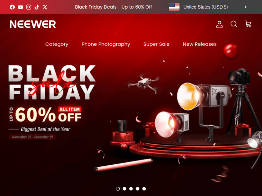
Task: Click the NEEWER logo
Action: [x=33, y=24]
